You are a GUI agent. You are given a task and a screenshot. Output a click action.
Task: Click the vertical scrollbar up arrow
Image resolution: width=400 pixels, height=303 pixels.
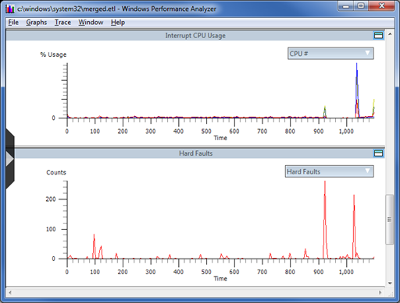point(390,34)
